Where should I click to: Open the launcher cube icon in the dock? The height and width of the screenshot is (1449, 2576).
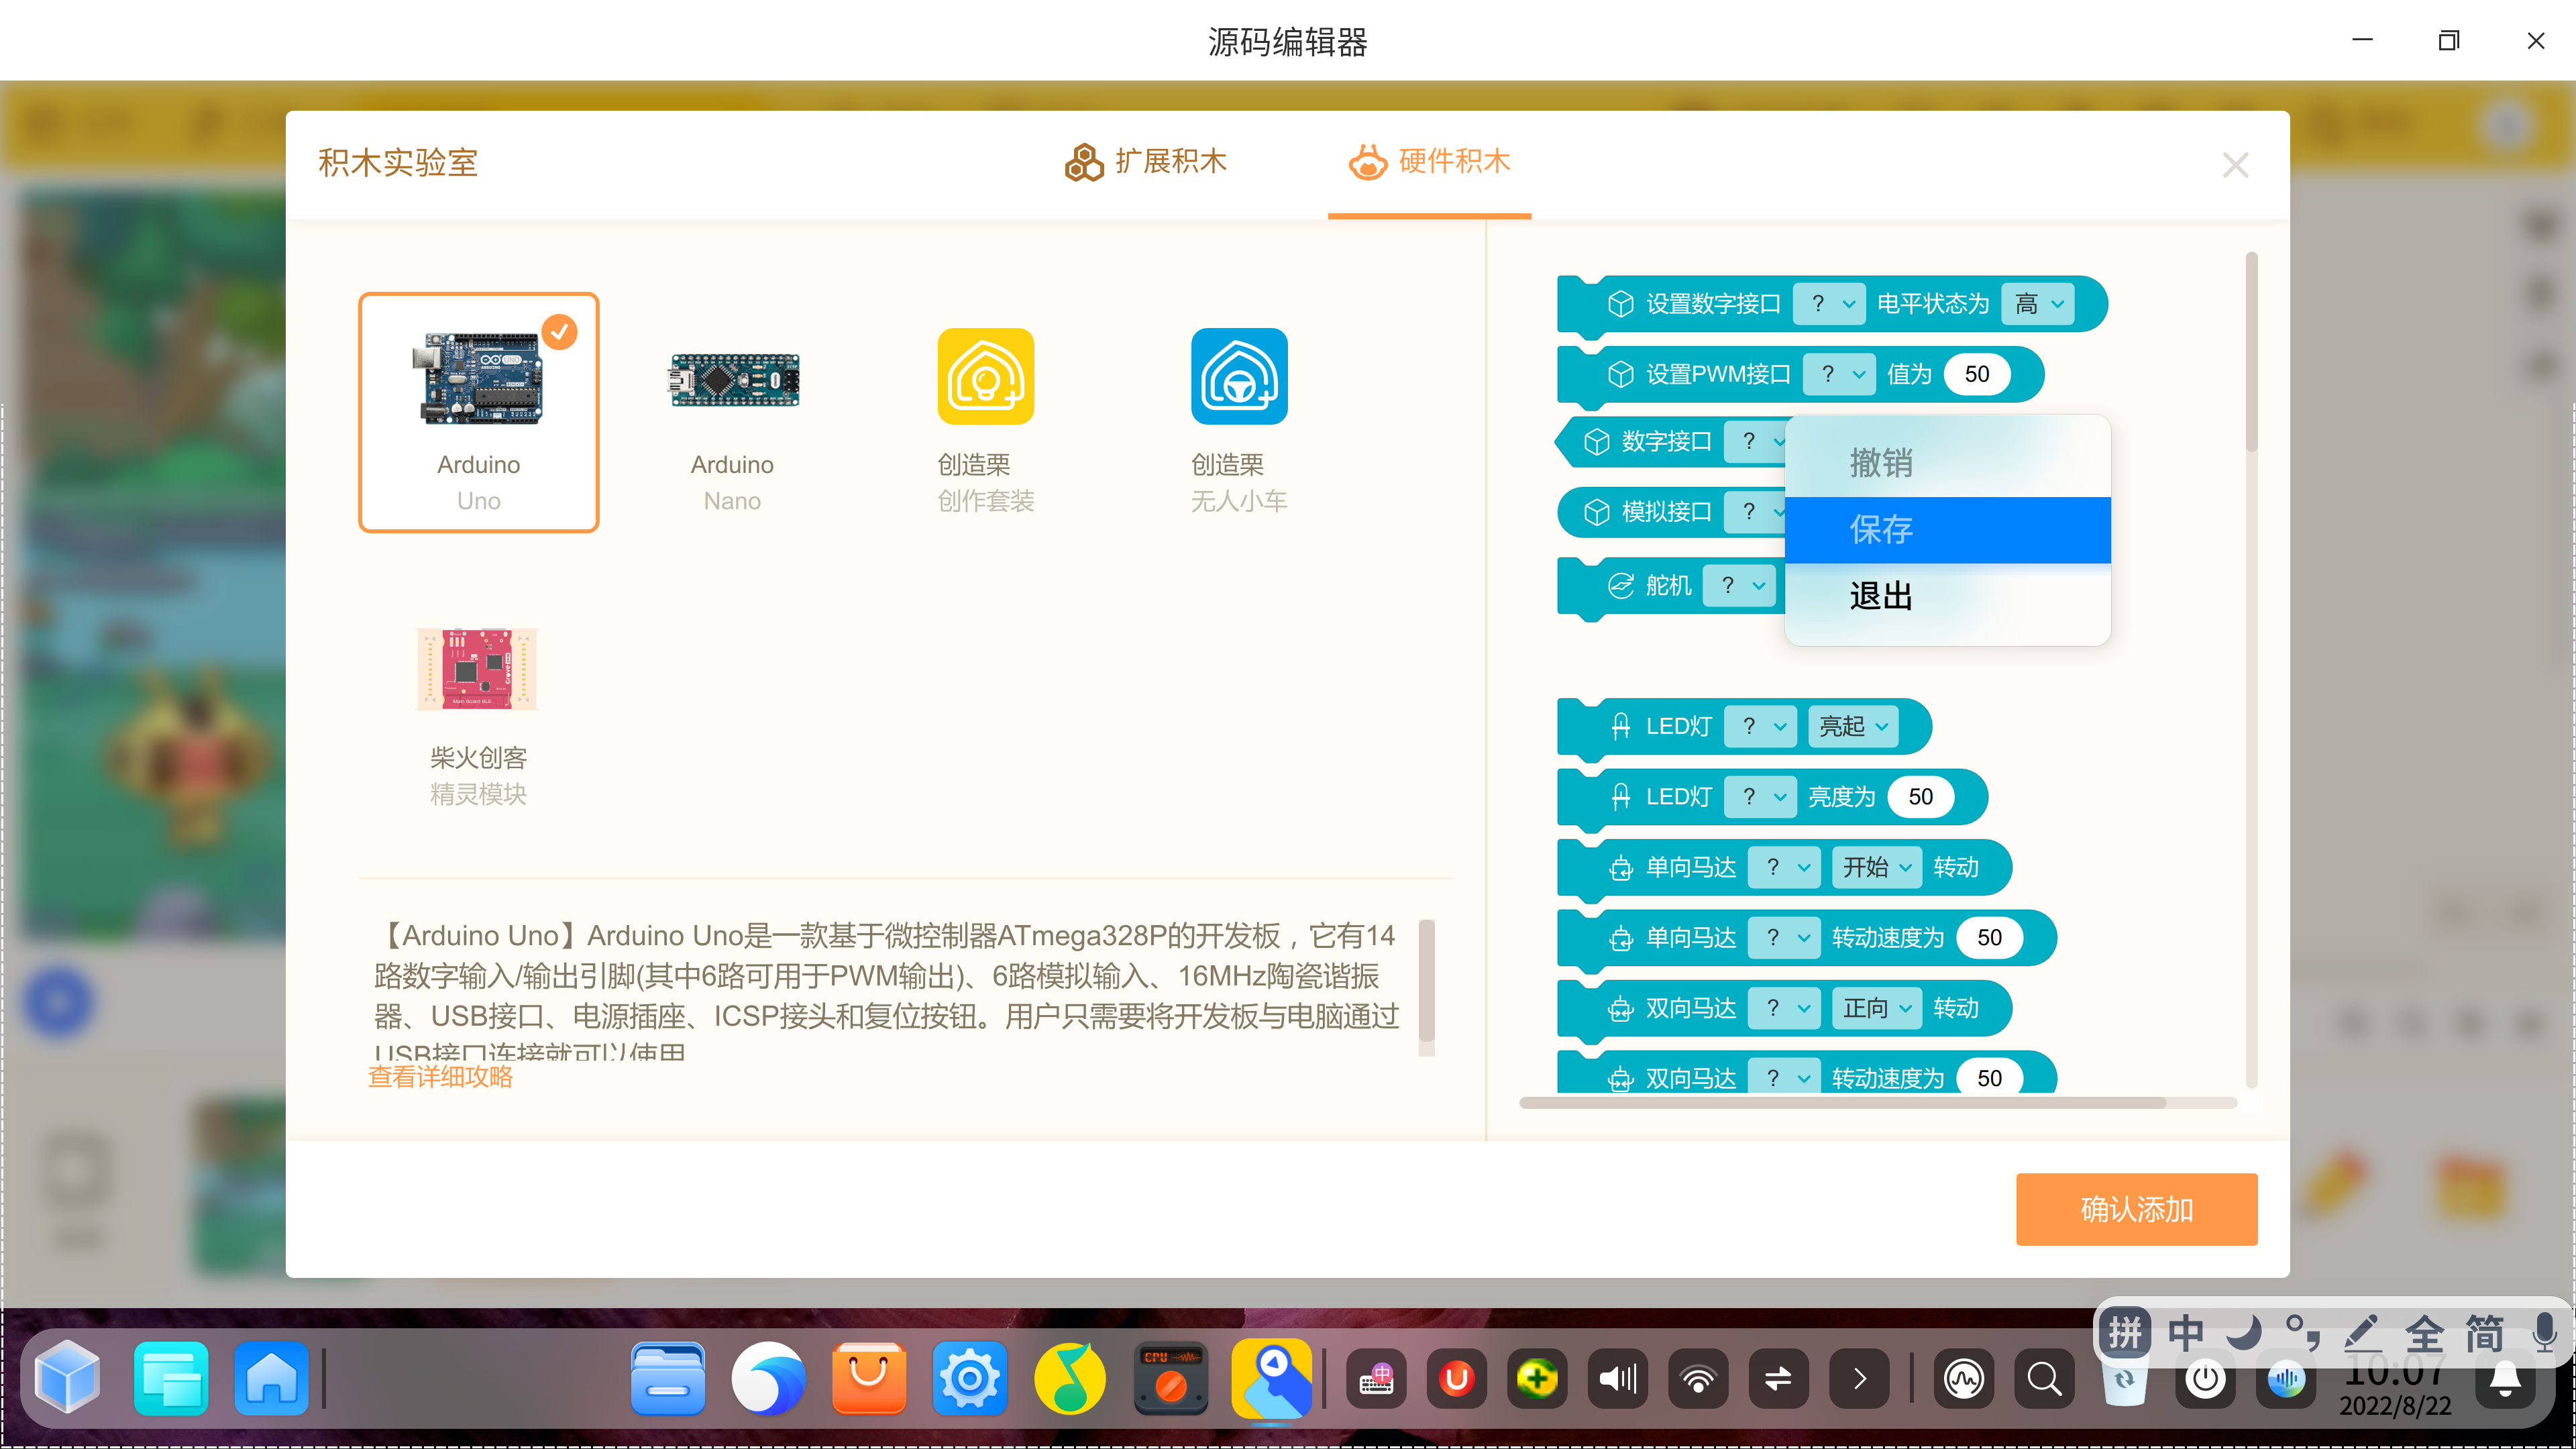pos(67,1378)
